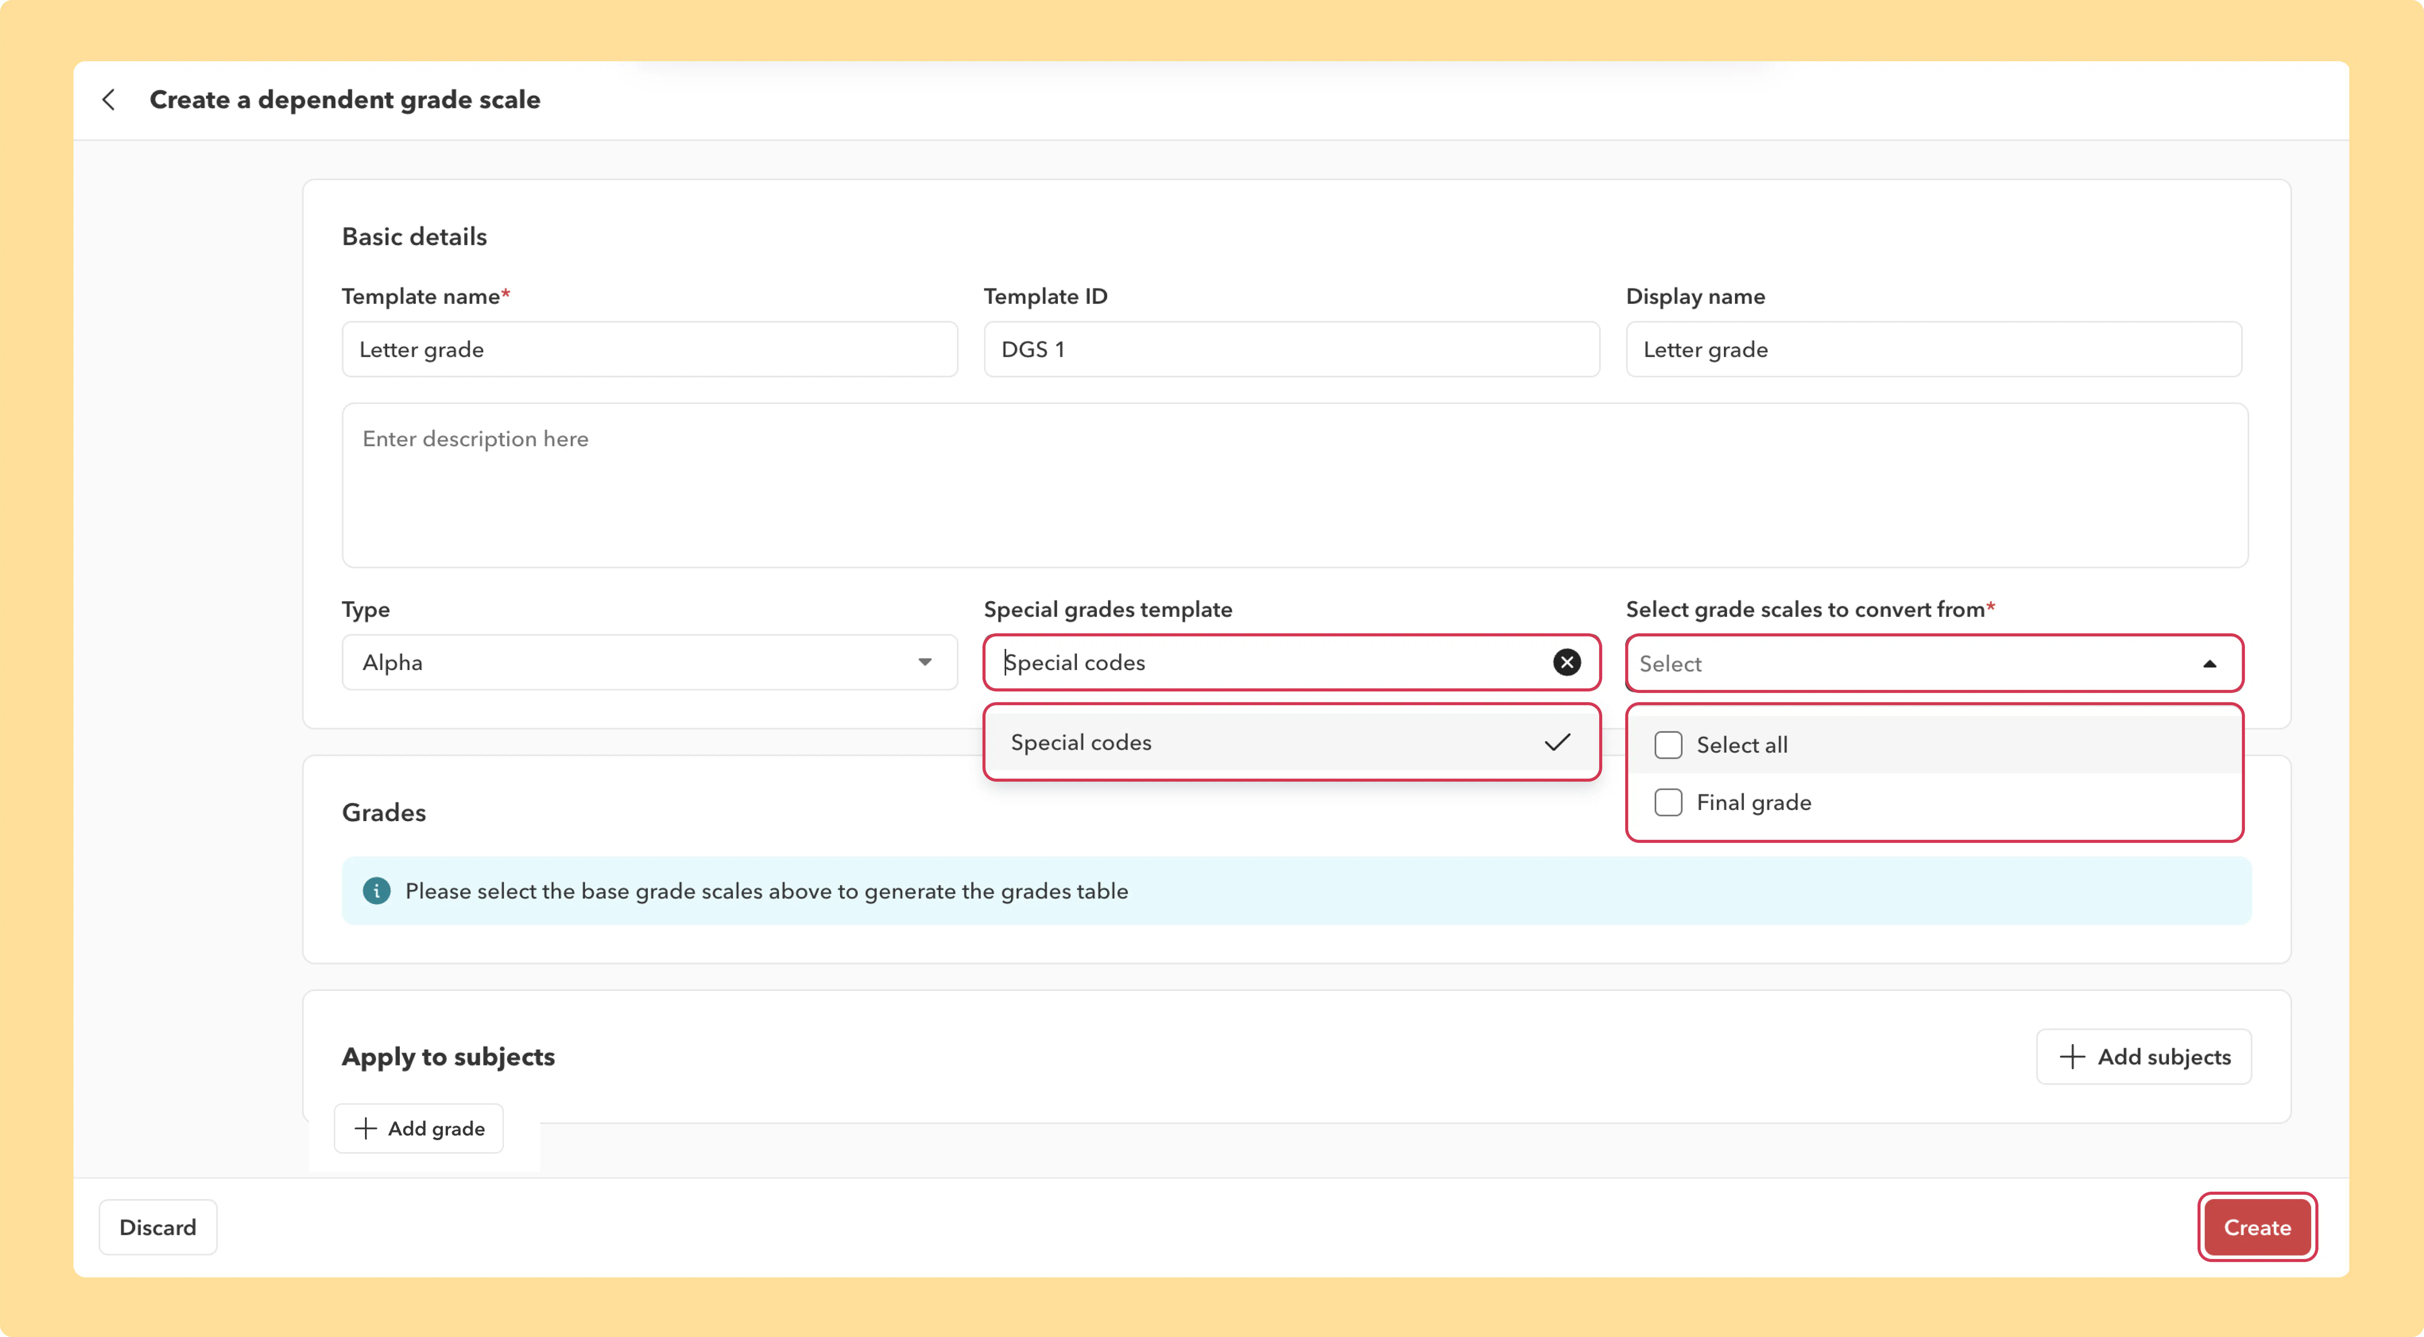
Task: Choose Special codes option from the list
Action: 1291,742
